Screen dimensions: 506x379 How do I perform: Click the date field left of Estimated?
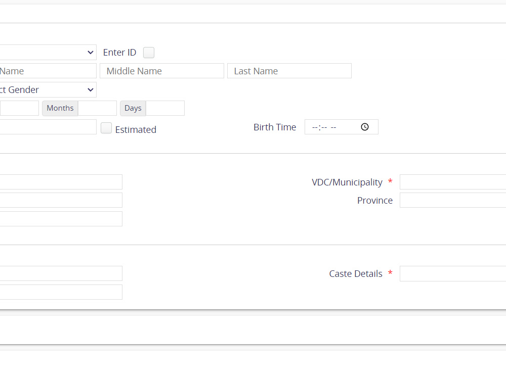[x=48, y=127]
